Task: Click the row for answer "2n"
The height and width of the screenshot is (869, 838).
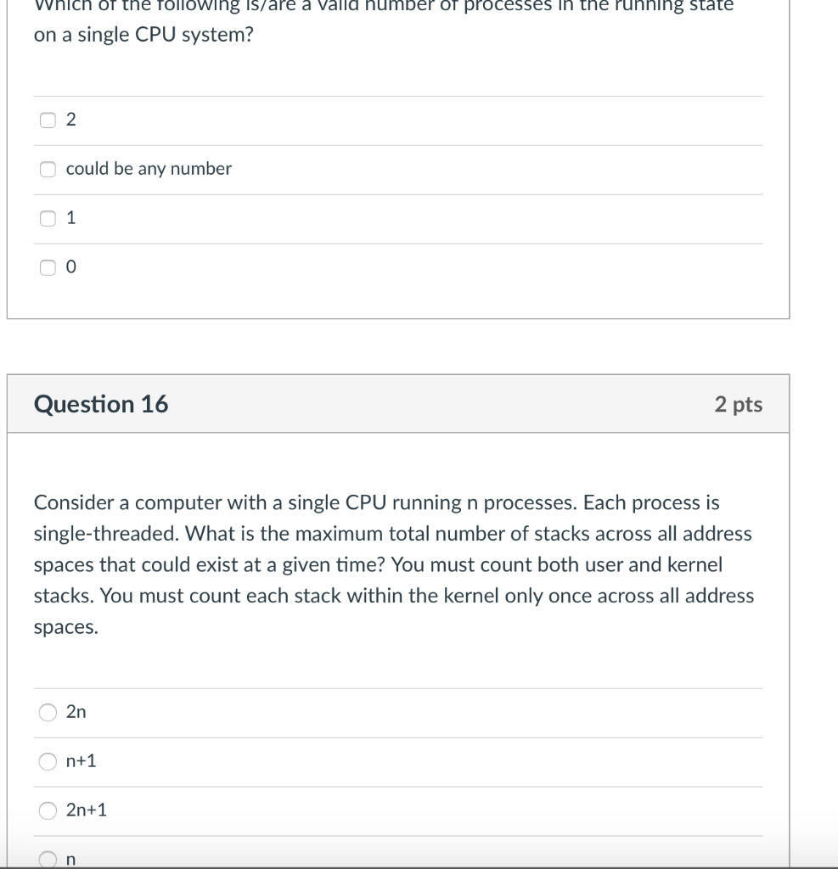Action: click(x=340, y=713)
